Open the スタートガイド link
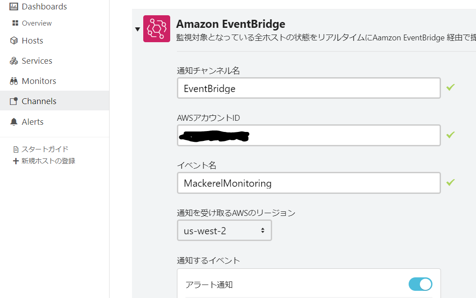The image size is (476, 298). coord(45,149)
